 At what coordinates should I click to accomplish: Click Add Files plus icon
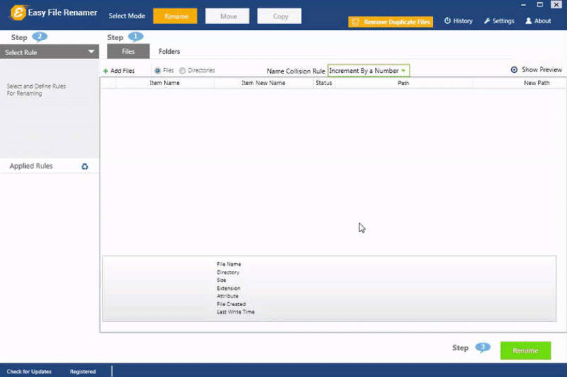pos(106,71)
